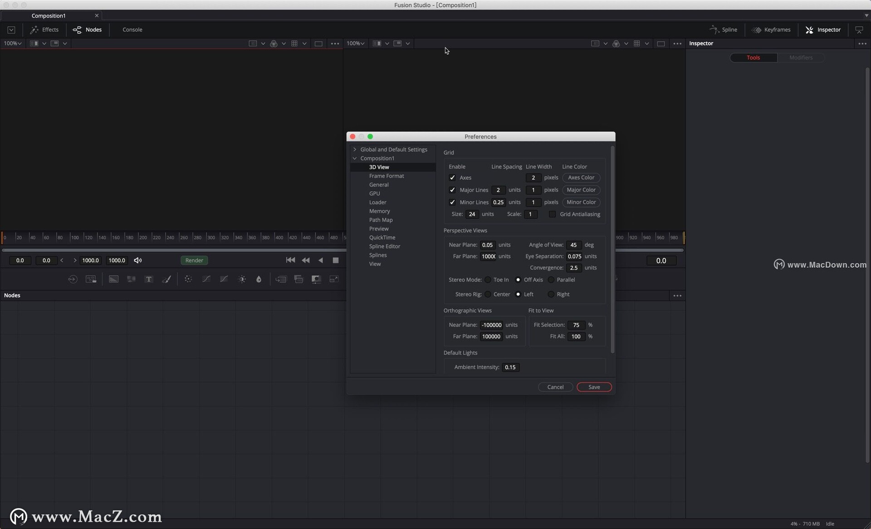This screenshot has height=529, width=871.
Task: Open the Minor Color picker
Action: tap(581, 202)
